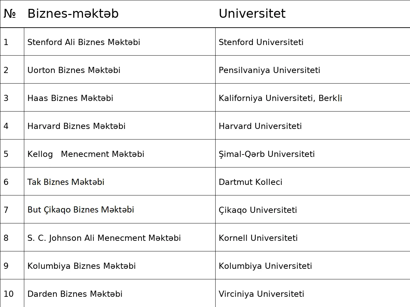Select the Dartmut Kolleci cell
Image resolution: width=410 pixels, height=307 pixels.
[250, 182]
